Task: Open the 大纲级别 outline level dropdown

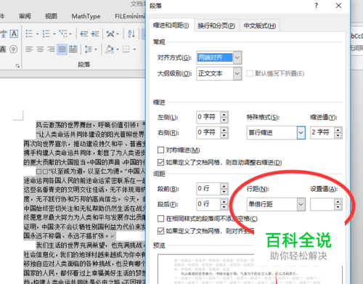Action: pos(237,73)
